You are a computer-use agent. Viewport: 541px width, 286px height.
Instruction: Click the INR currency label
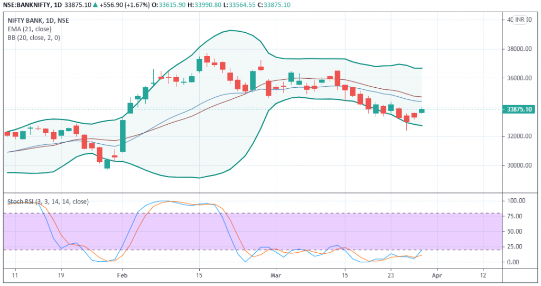coord(521,20)
